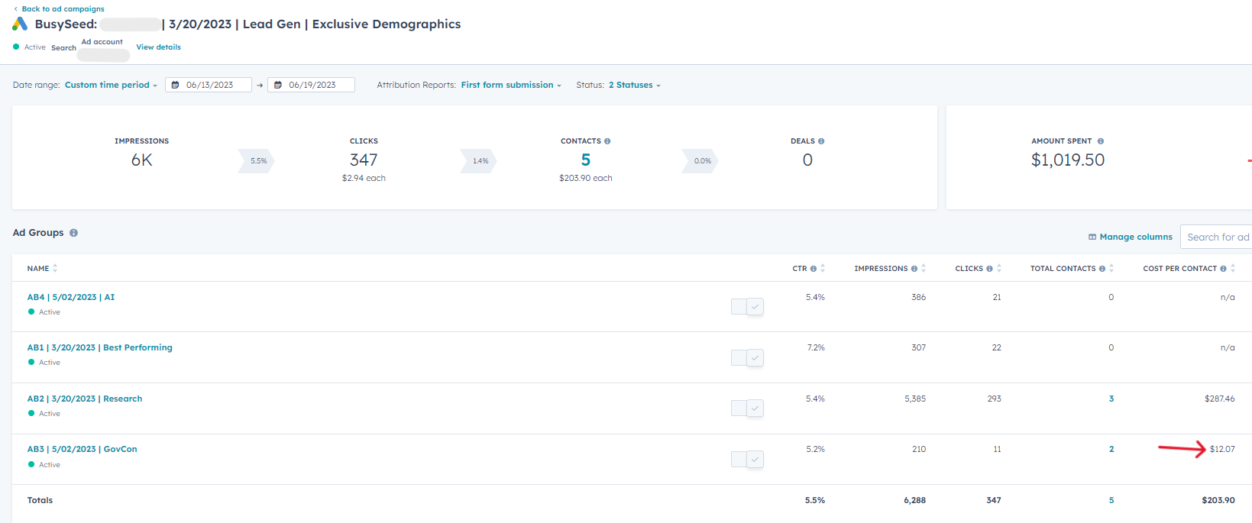Open Manage columns settings

coord(1130,237)
